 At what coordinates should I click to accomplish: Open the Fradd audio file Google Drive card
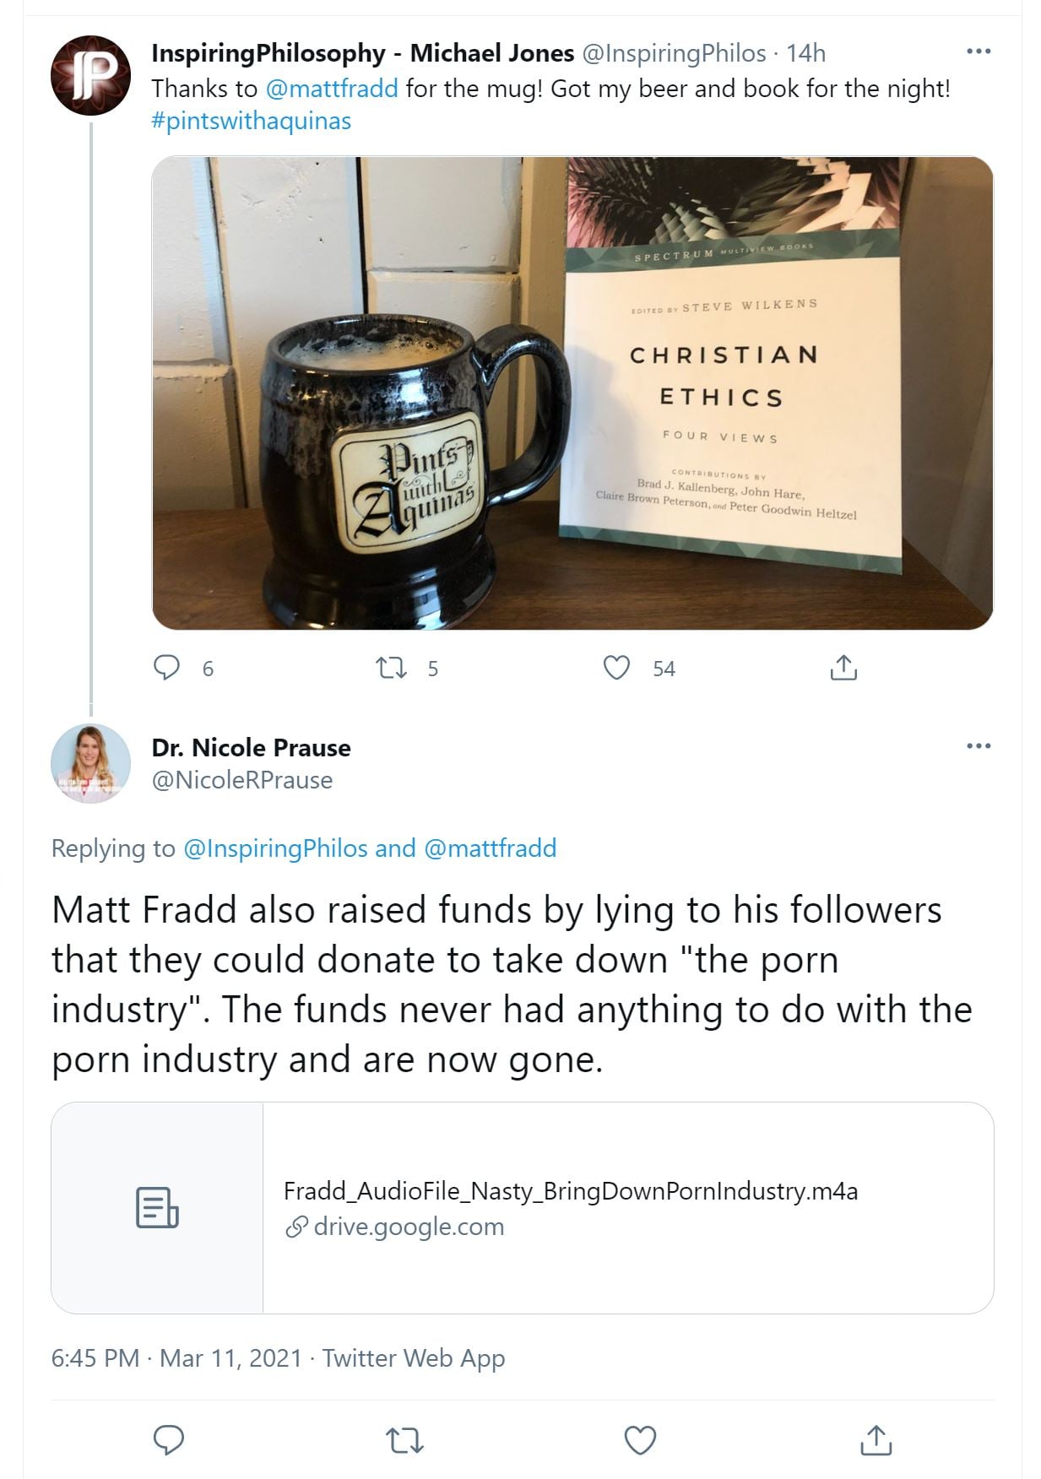coord(522,1207)
